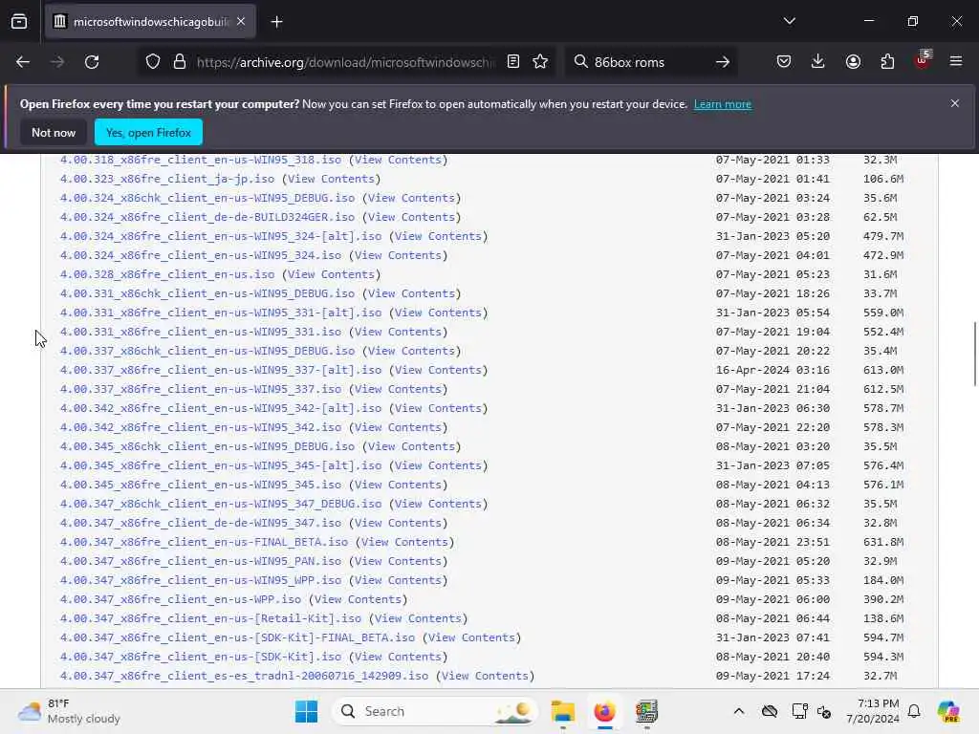Show hidden system tray icons
The height and width of the screenshot is (734, 979).
point(739,711)
